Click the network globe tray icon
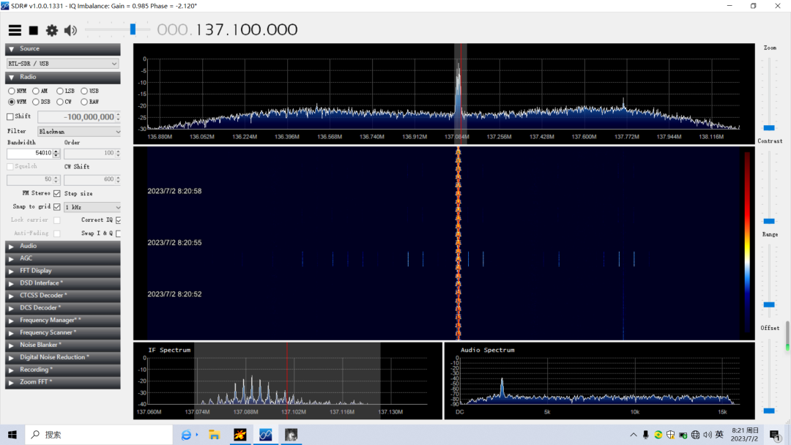This screenshot has width=791, height=445. click(x=695, y=435)
